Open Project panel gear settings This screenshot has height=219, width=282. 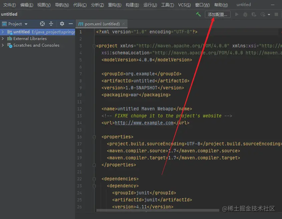62,24
